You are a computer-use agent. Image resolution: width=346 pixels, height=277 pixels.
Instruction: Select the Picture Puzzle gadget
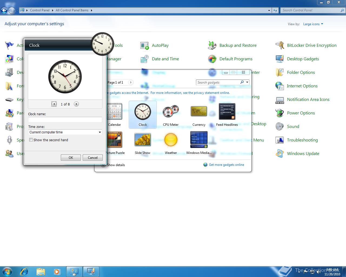[115, 143]
